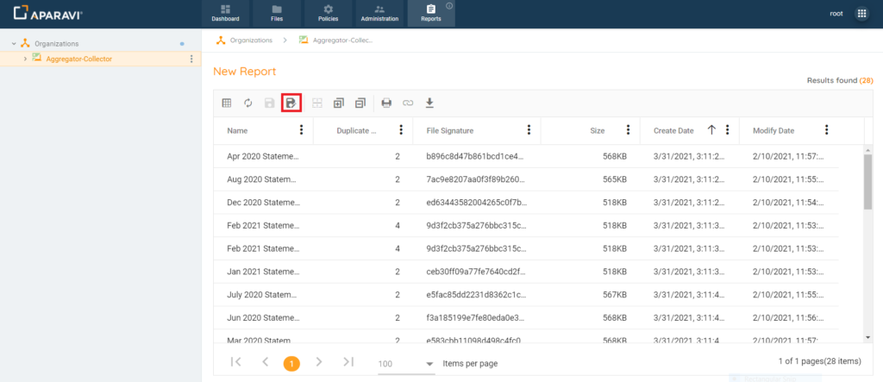
Task: Open the Size column options menu
Action: pyautogui.click(x=628, y=130)
